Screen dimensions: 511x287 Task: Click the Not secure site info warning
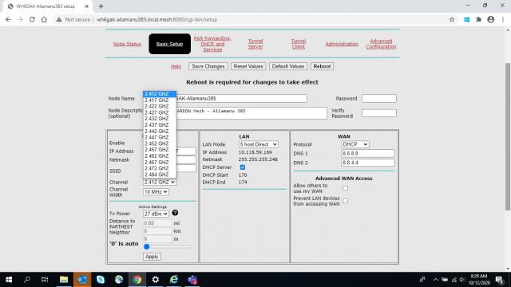pos(73,19)
